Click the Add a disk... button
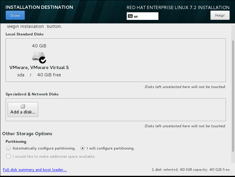235x177 pixels. tap(23, 110)
